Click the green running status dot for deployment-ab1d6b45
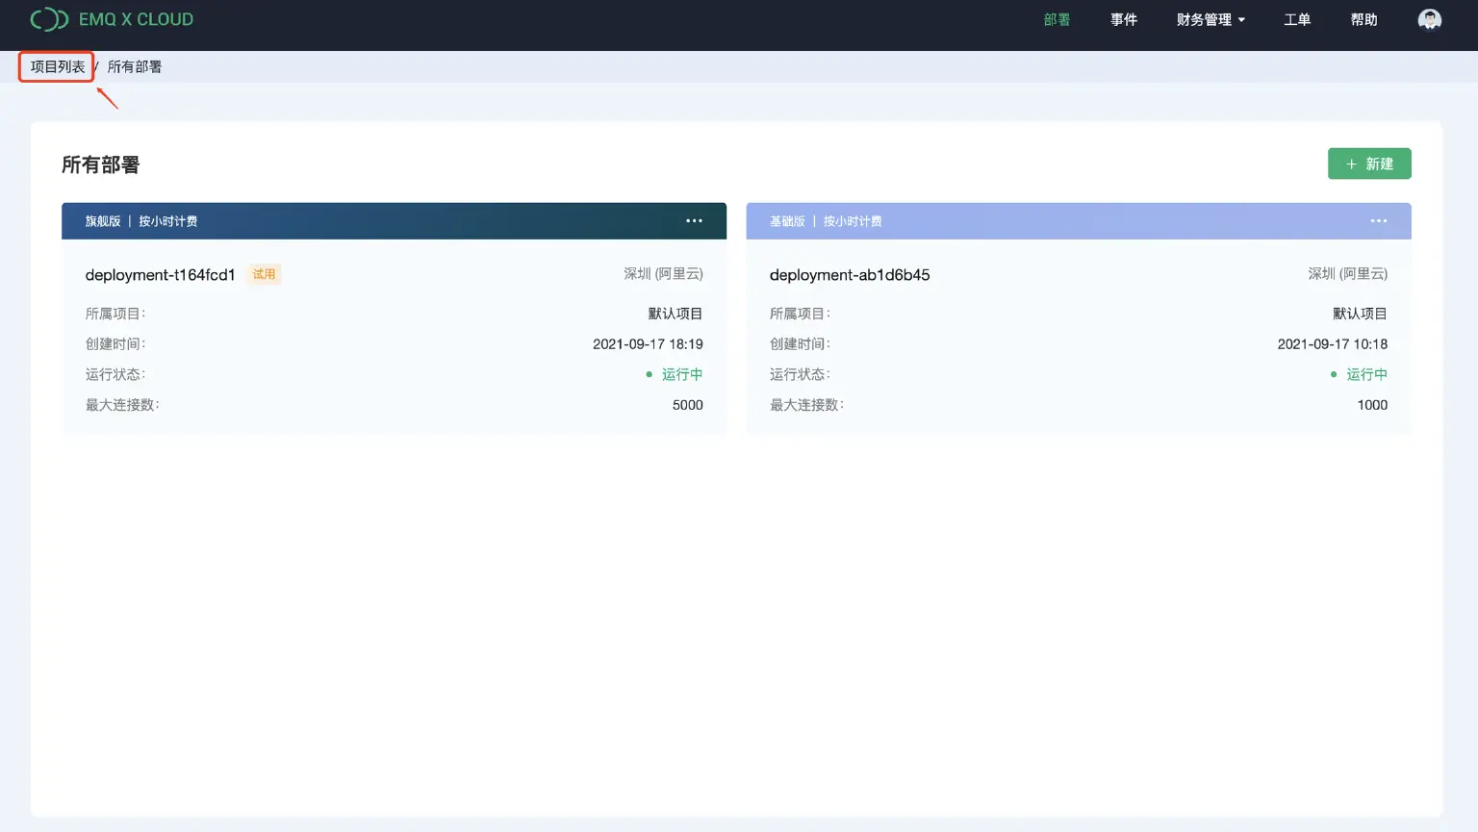Image resolution: width=1478 pixels, height=832 pixels. pyautogui.click(x=1333, y=374)
